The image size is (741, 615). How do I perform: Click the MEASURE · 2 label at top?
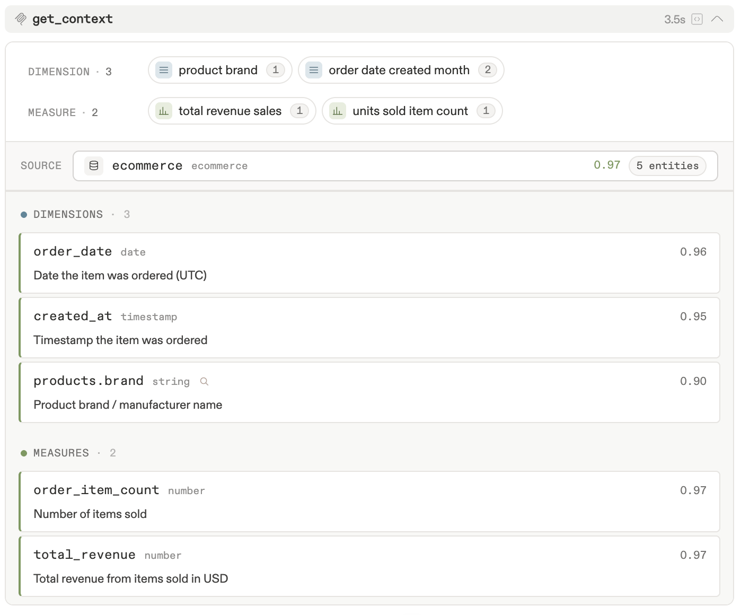[x=63, y=113]
